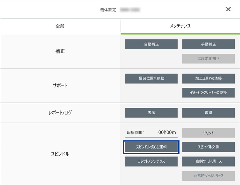Viewport: 240px width, 185px height.
Task: Trigger 強制ツールリリース forced tool release
Action: pos(209,161)
